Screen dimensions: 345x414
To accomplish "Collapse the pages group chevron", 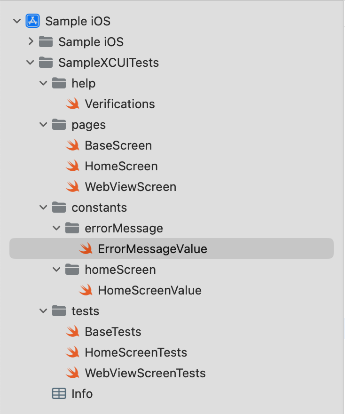I will coord(44,125).
